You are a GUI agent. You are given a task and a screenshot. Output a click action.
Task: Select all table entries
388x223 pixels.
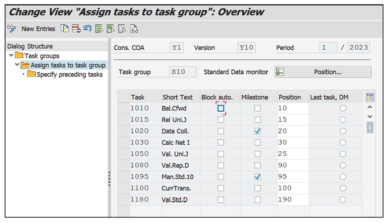[98, 28]
